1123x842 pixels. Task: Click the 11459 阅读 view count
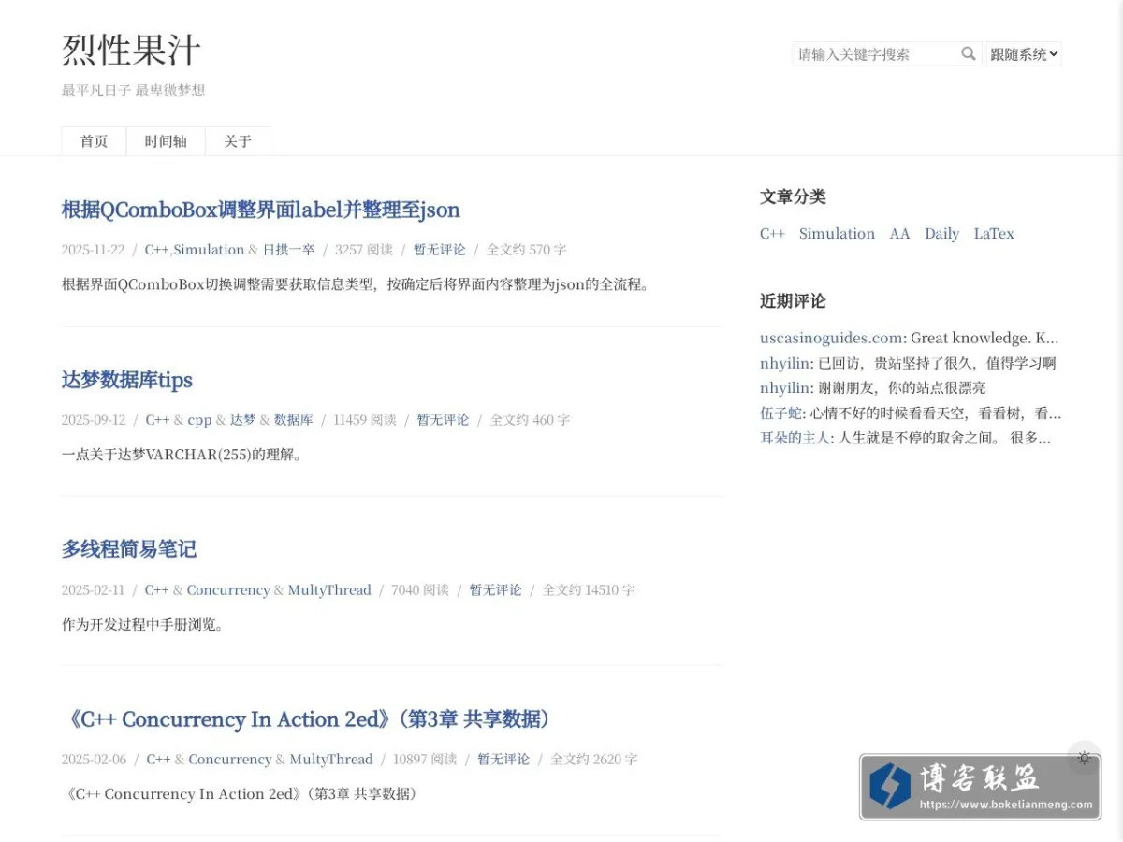click(365, 420)
